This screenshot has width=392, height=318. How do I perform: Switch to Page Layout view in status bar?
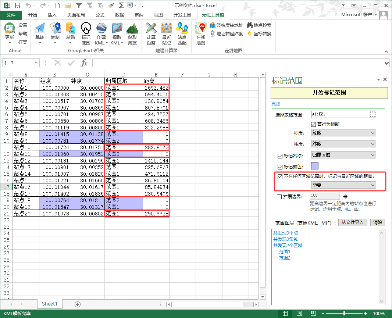[299, 313]
